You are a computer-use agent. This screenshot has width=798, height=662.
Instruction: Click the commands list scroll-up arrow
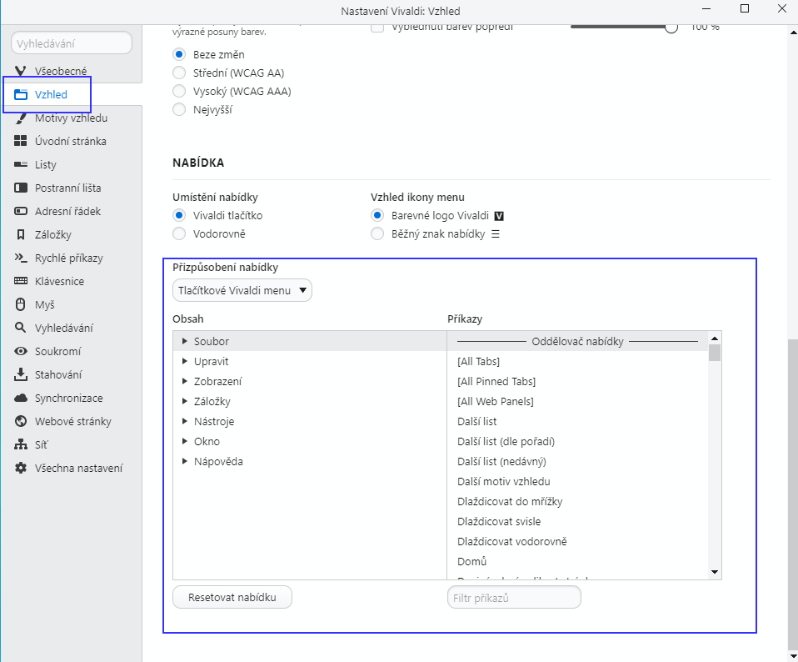point(715,339)
